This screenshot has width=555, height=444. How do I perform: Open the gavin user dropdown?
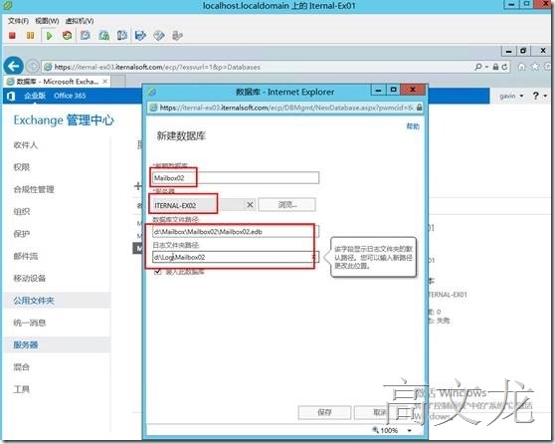click(511, 96)
